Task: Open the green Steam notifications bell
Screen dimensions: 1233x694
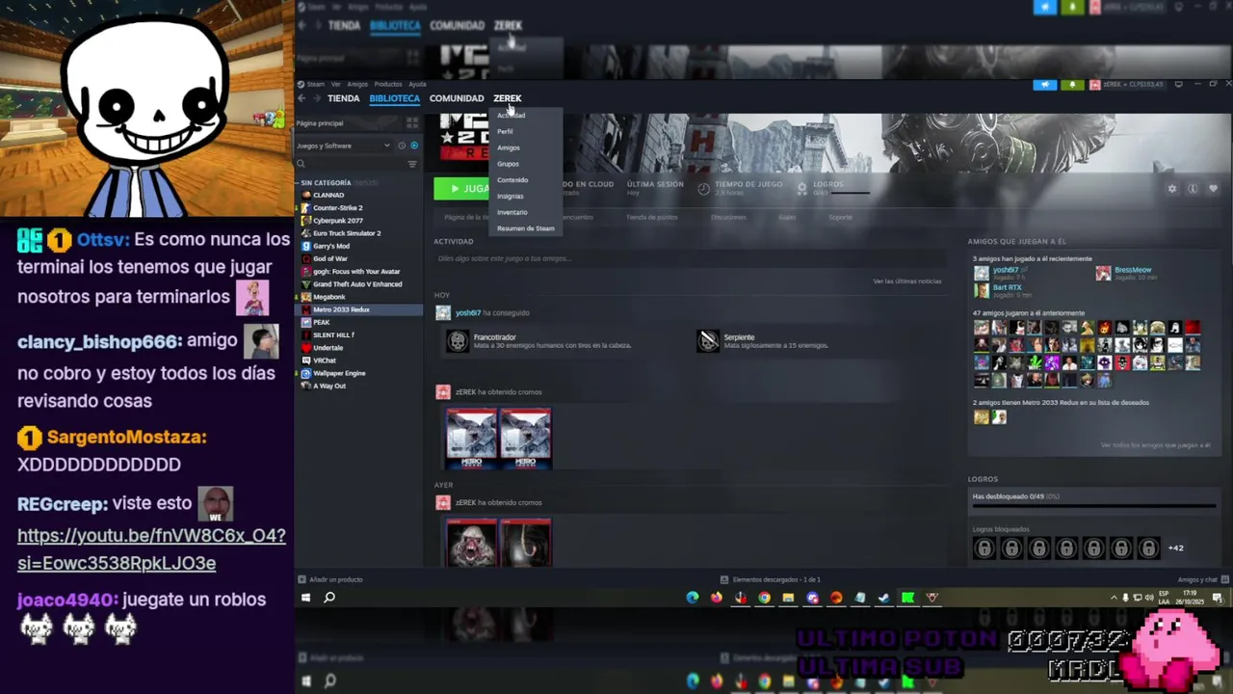Action: click(1072, 85)
